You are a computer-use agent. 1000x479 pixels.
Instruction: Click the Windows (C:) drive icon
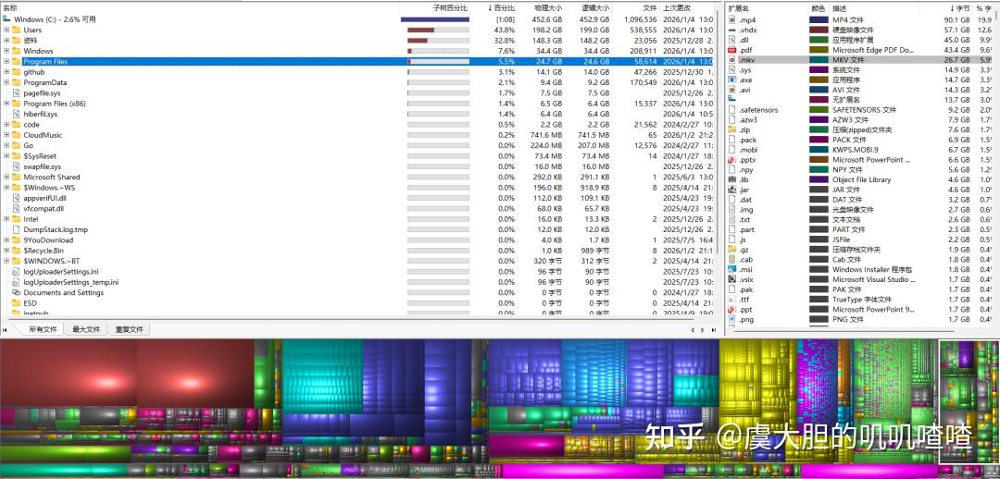[6, 19]
